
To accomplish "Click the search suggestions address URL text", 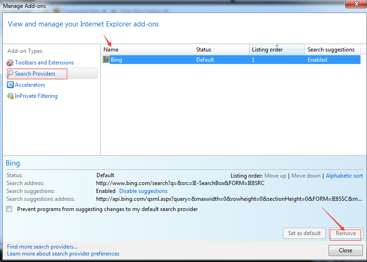I will (229, 199).
